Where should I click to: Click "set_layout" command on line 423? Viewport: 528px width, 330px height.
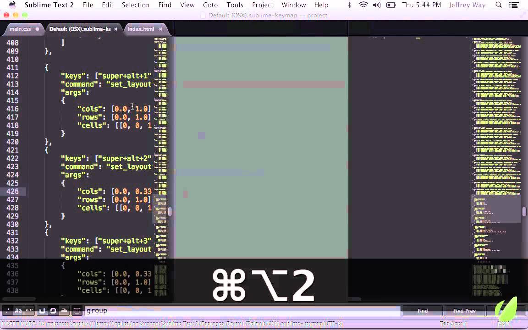coord(129,167)
